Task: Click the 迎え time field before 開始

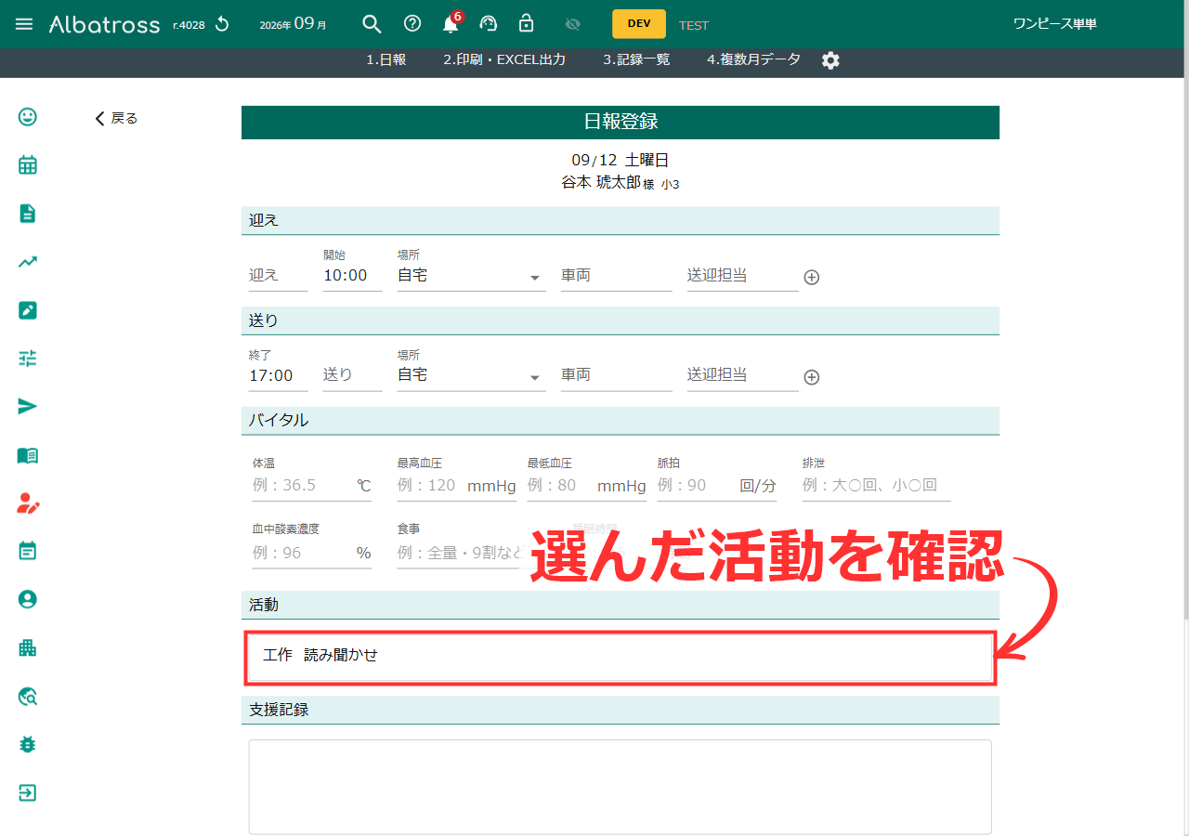Action: coord(279,276)
